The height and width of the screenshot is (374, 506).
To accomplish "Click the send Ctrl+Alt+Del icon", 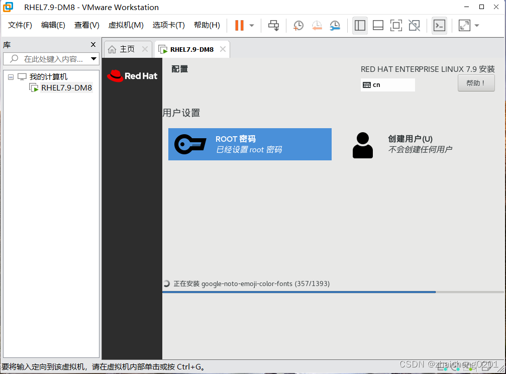I will tap(274, 25).
